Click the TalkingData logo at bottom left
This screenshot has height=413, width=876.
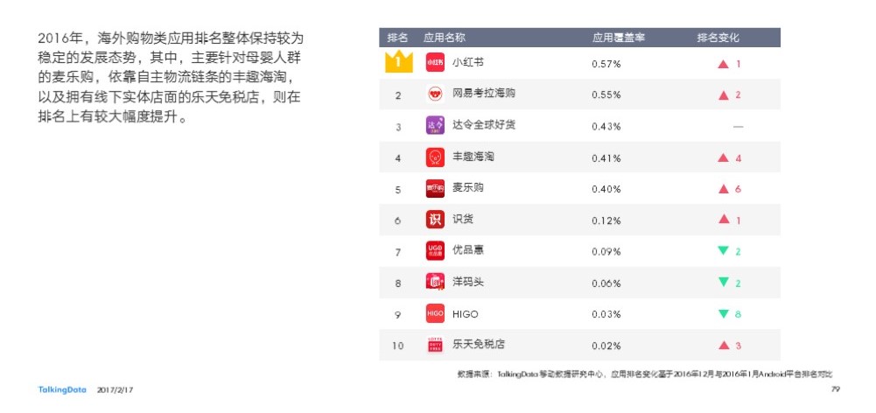tap(62, 390)
